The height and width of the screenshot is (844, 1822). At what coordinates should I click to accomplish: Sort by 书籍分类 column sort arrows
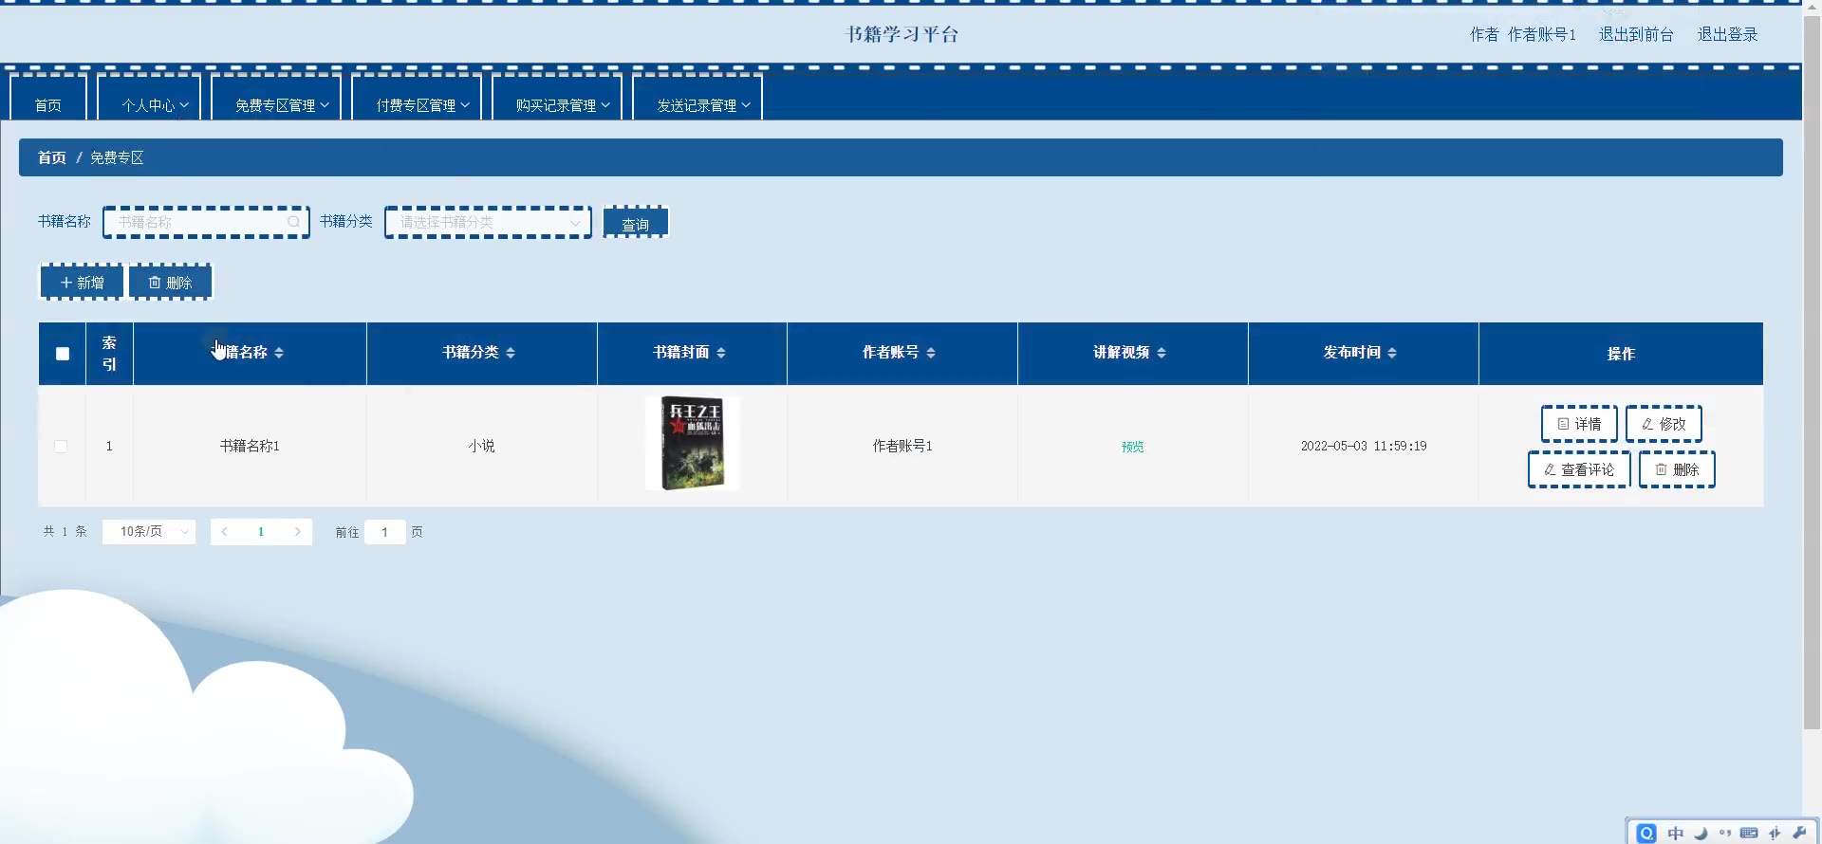coord(511,353)
